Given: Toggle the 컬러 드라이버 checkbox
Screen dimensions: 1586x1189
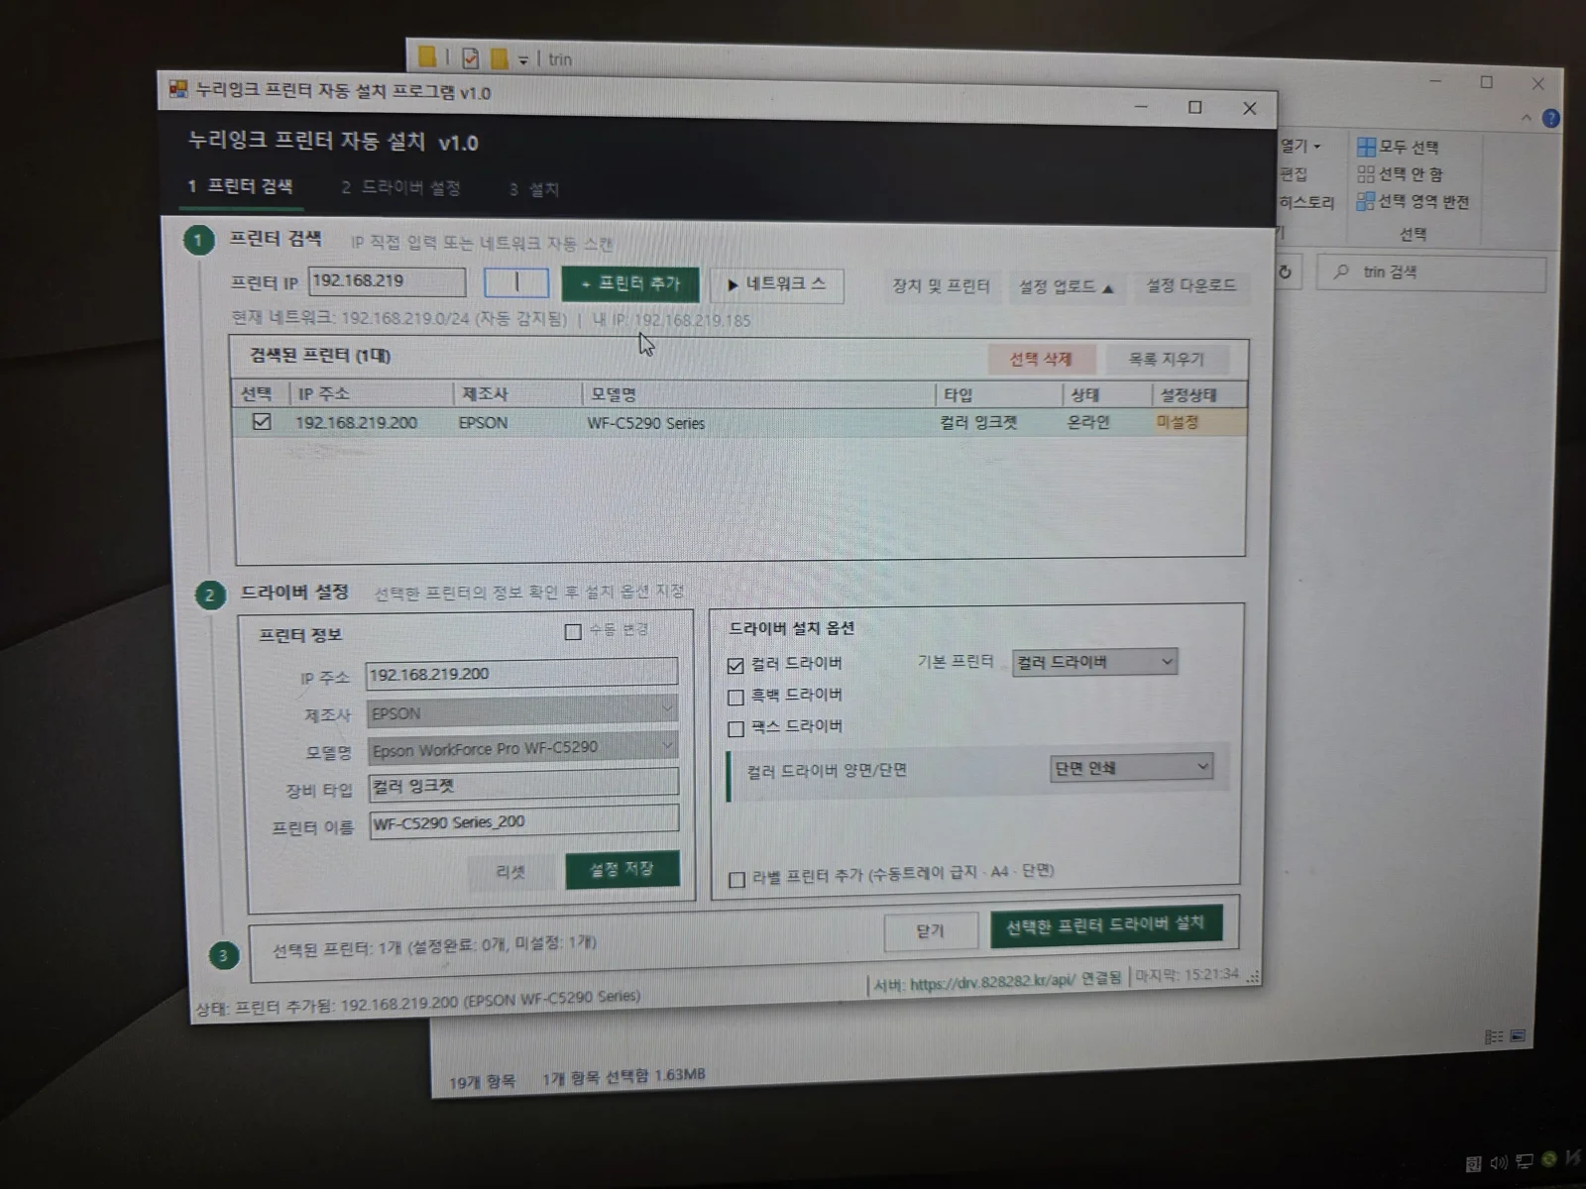Looking at the screenshot, I should tap(736, 665).
